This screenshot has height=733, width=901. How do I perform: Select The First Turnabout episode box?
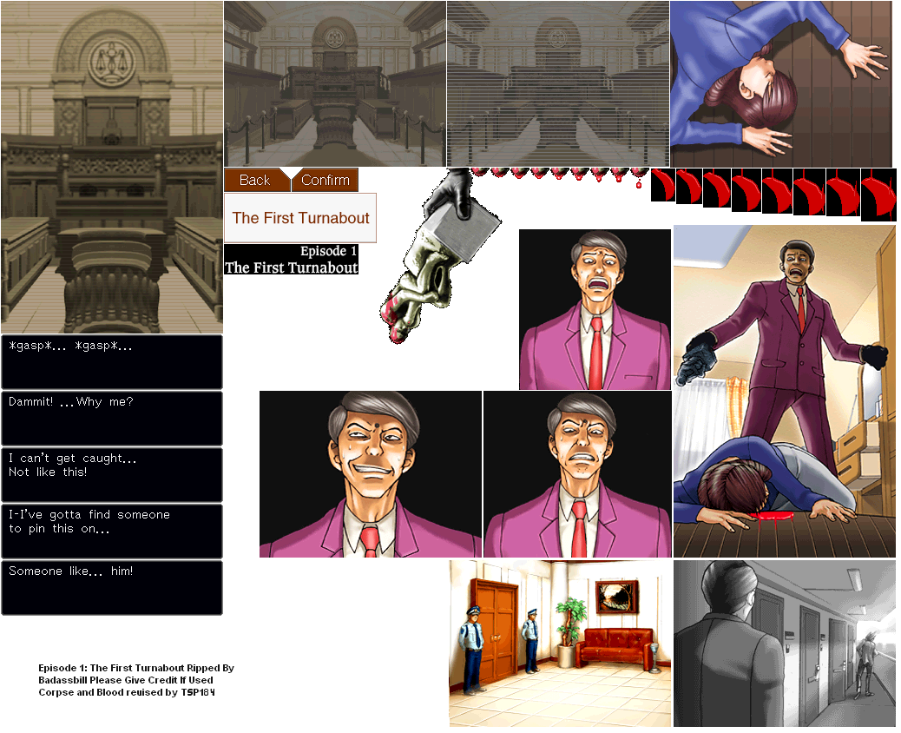300,218
